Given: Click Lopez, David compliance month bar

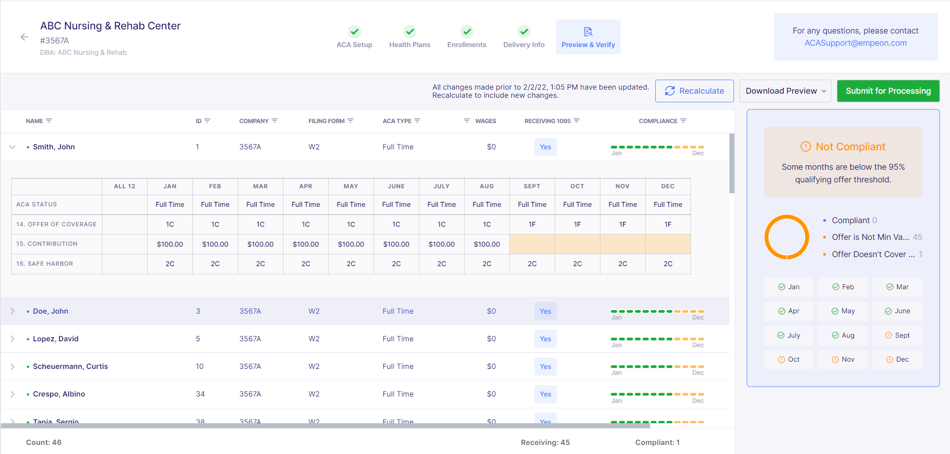Looking at the screenshot, I should (657, 339).
